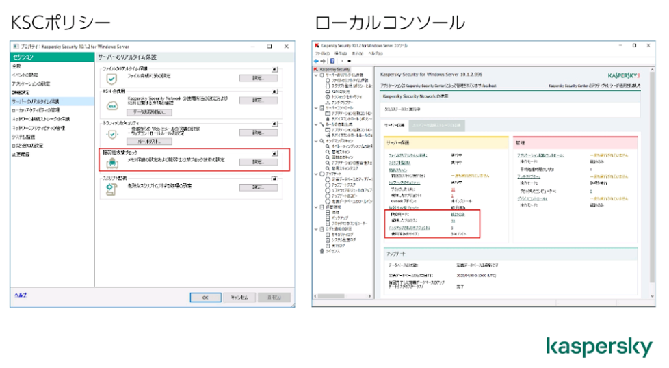Open ヘルプ(H) menu in console
Viewport: 669px width, 368px height.
click(x=376, y=54)
